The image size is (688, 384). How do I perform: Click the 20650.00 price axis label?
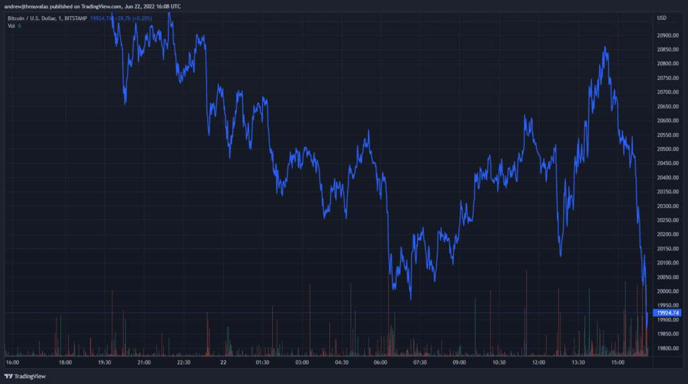(668, 107)
